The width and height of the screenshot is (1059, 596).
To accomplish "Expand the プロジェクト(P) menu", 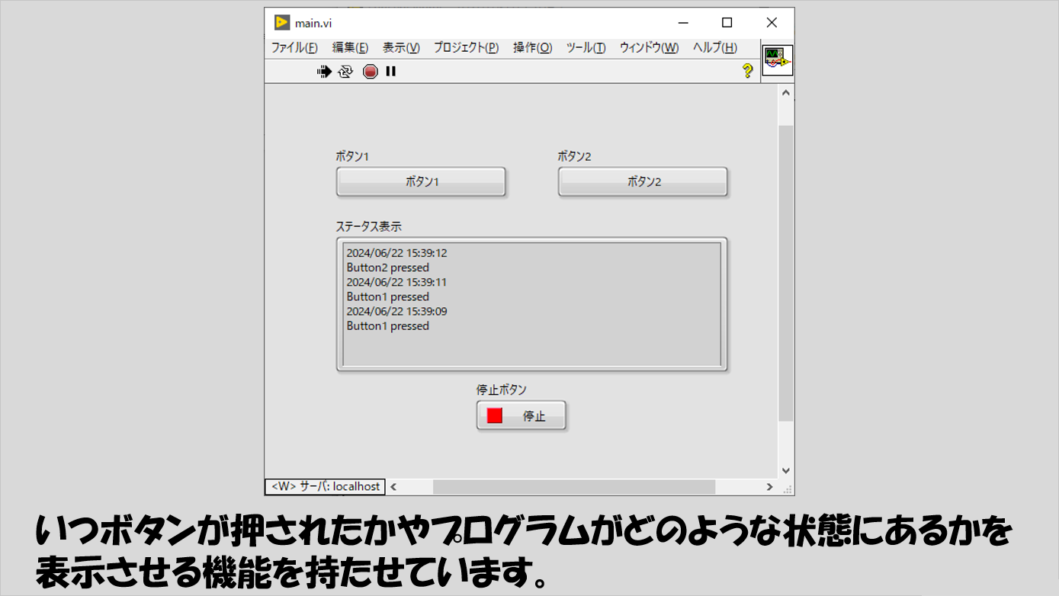I will coord(466,48).
